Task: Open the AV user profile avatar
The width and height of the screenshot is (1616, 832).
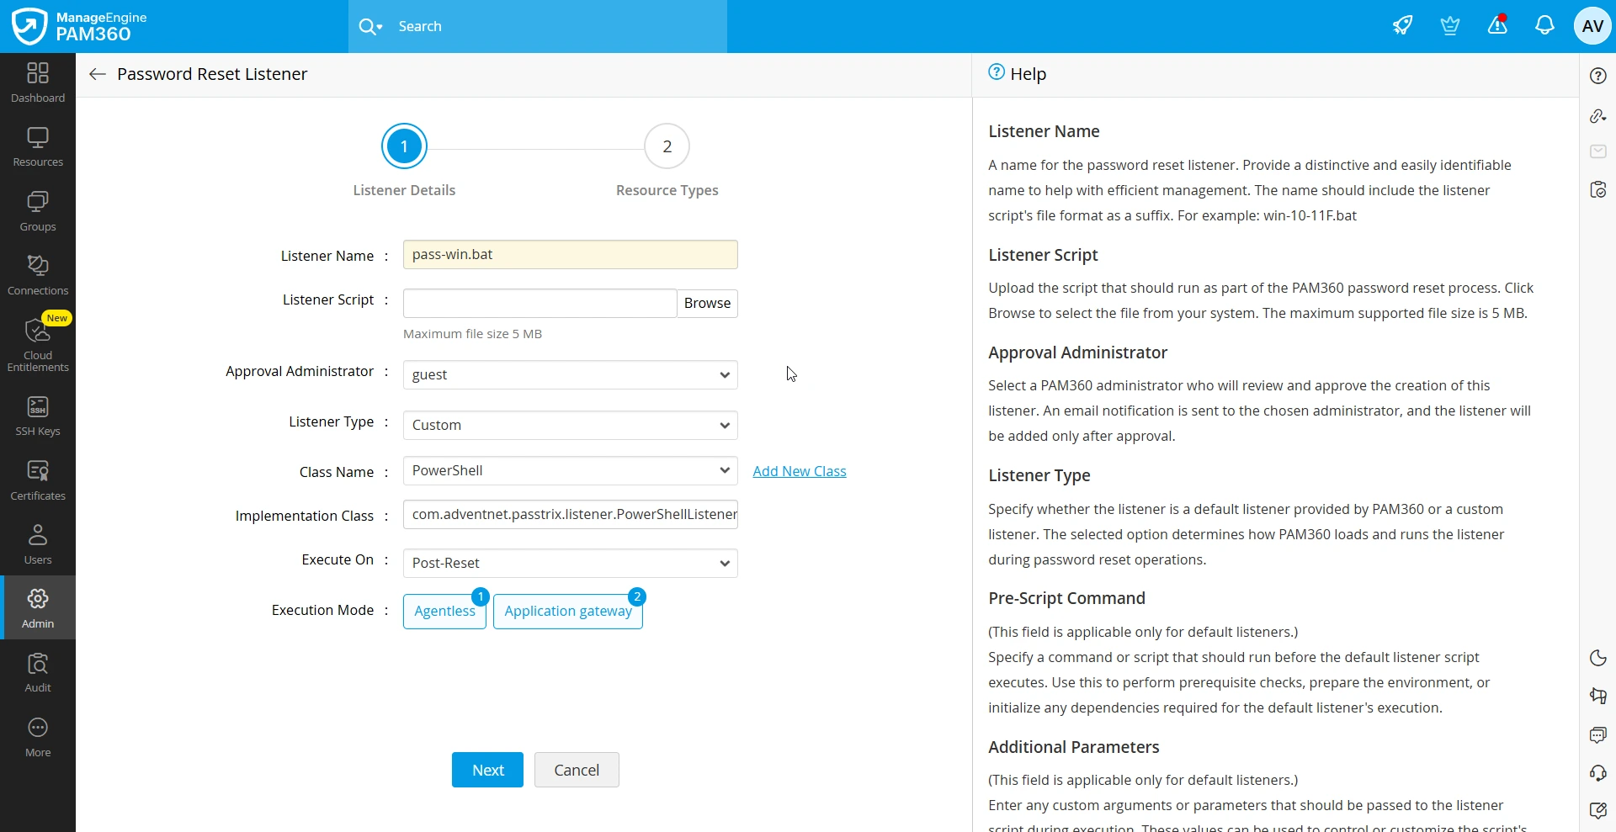Action: click(1592, 26)
